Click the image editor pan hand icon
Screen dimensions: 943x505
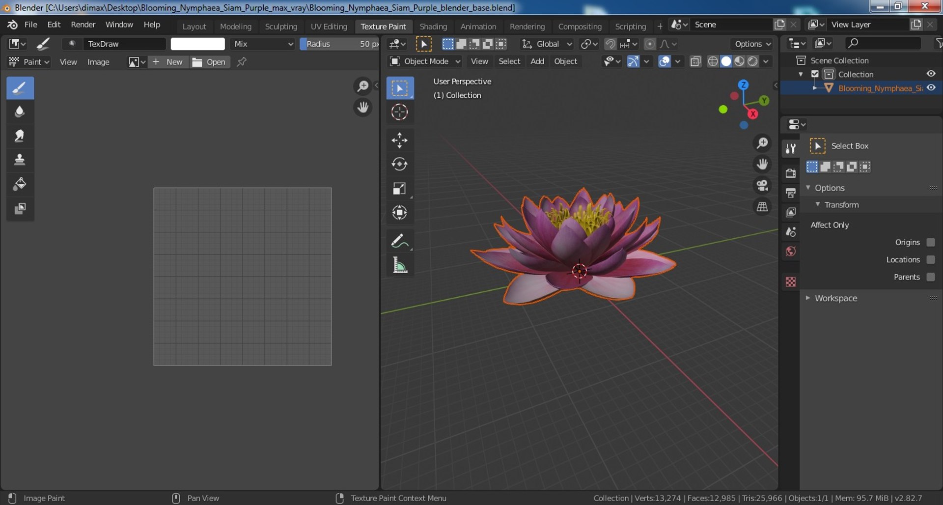tap(363, 107)
